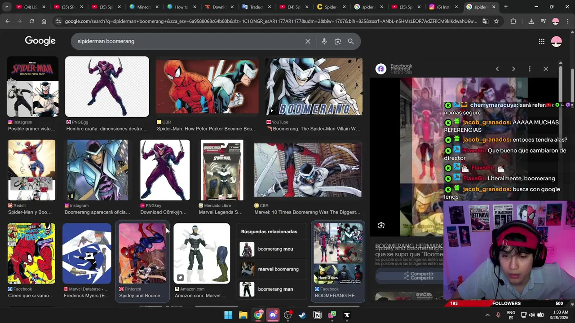
Task: Open Windows Start menu
Action: tap(228, 315)
